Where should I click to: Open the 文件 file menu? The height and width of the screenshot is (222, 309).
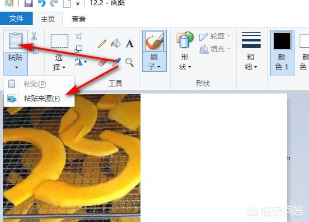[x=16, y=19]
